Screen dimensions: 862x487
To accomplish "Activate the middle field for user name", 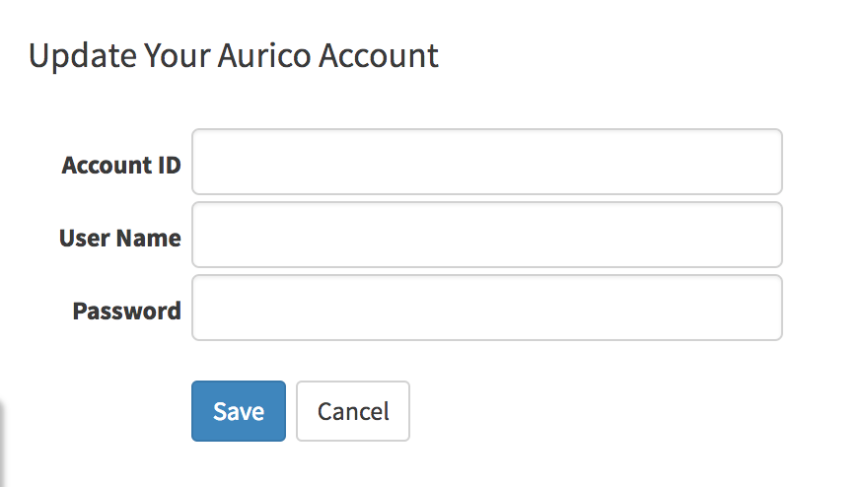I will (486, 235).
